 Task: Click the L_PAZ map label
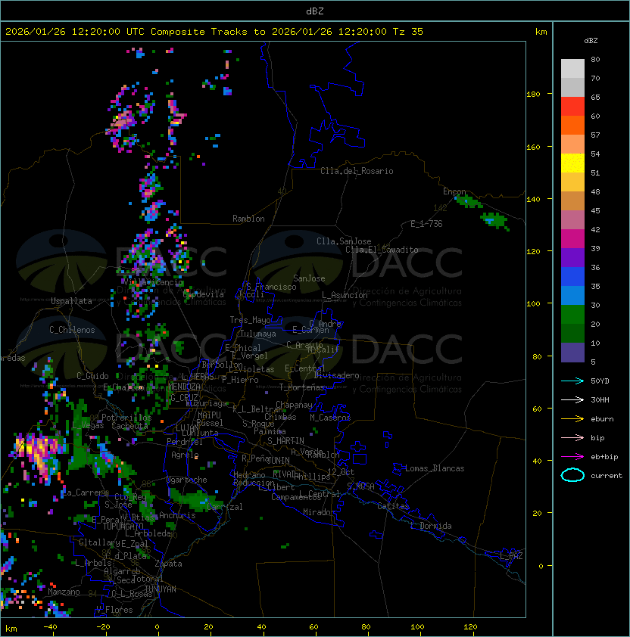pos(511,556)
